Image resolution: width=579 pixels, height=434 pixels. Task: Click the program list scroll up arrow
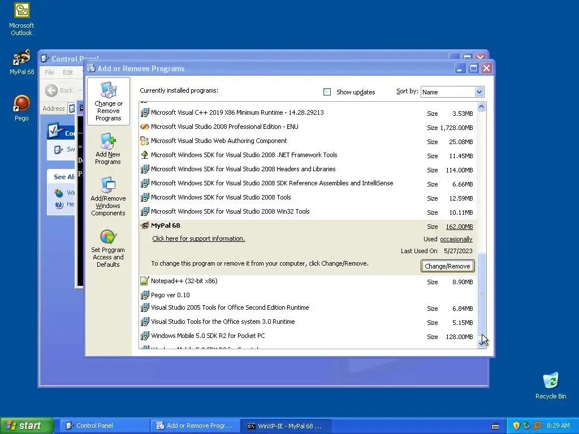(482, 107)
